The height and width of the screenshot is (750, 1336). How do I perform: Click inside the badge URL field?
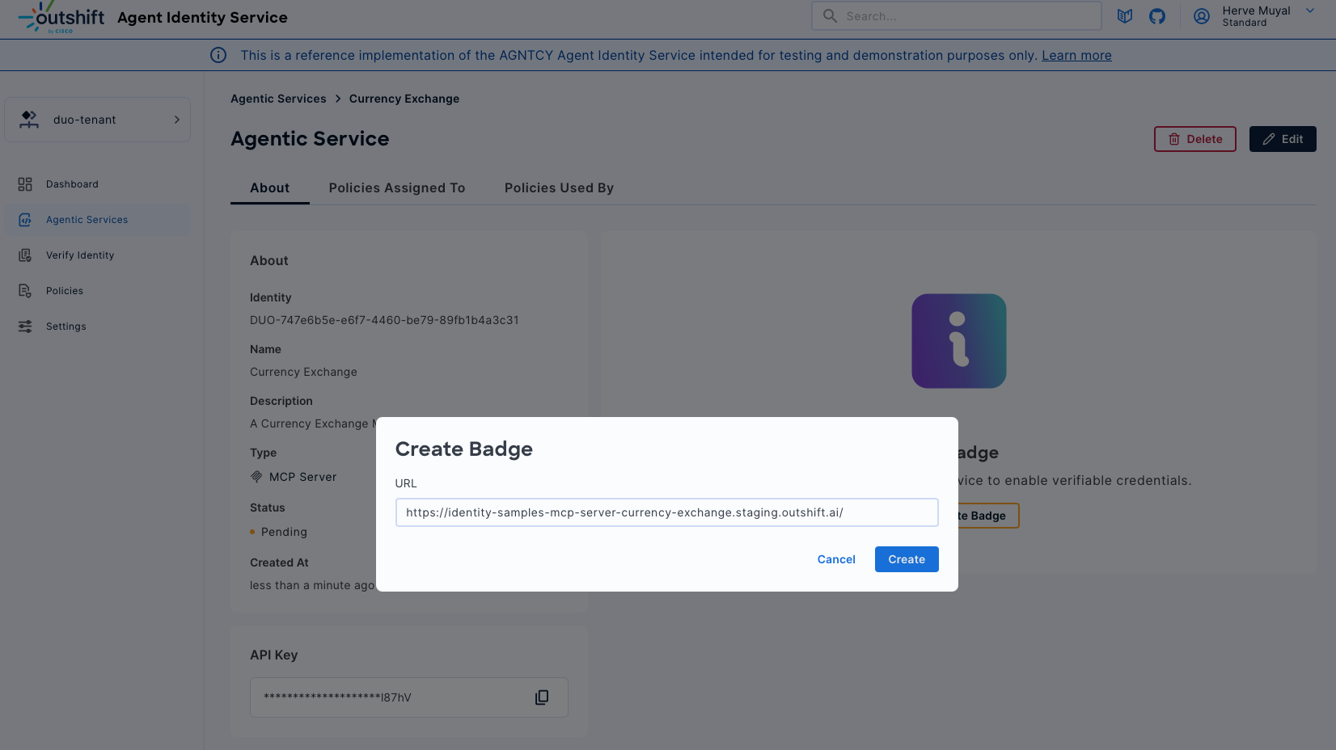click(666, 512)
